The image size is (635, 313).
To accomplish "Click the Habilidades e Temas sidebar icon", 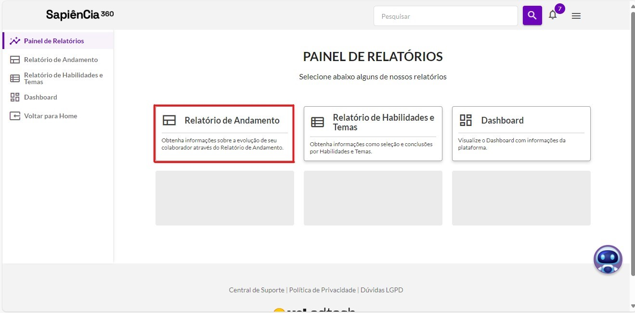I will (15, 78).
